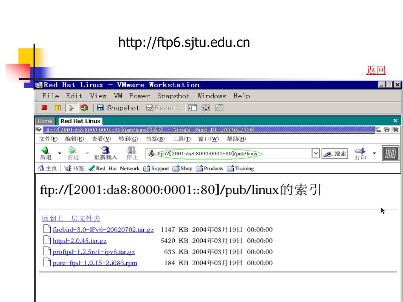Click the VMware reset icon
The image size is (403, 302).
click(84, 108)
